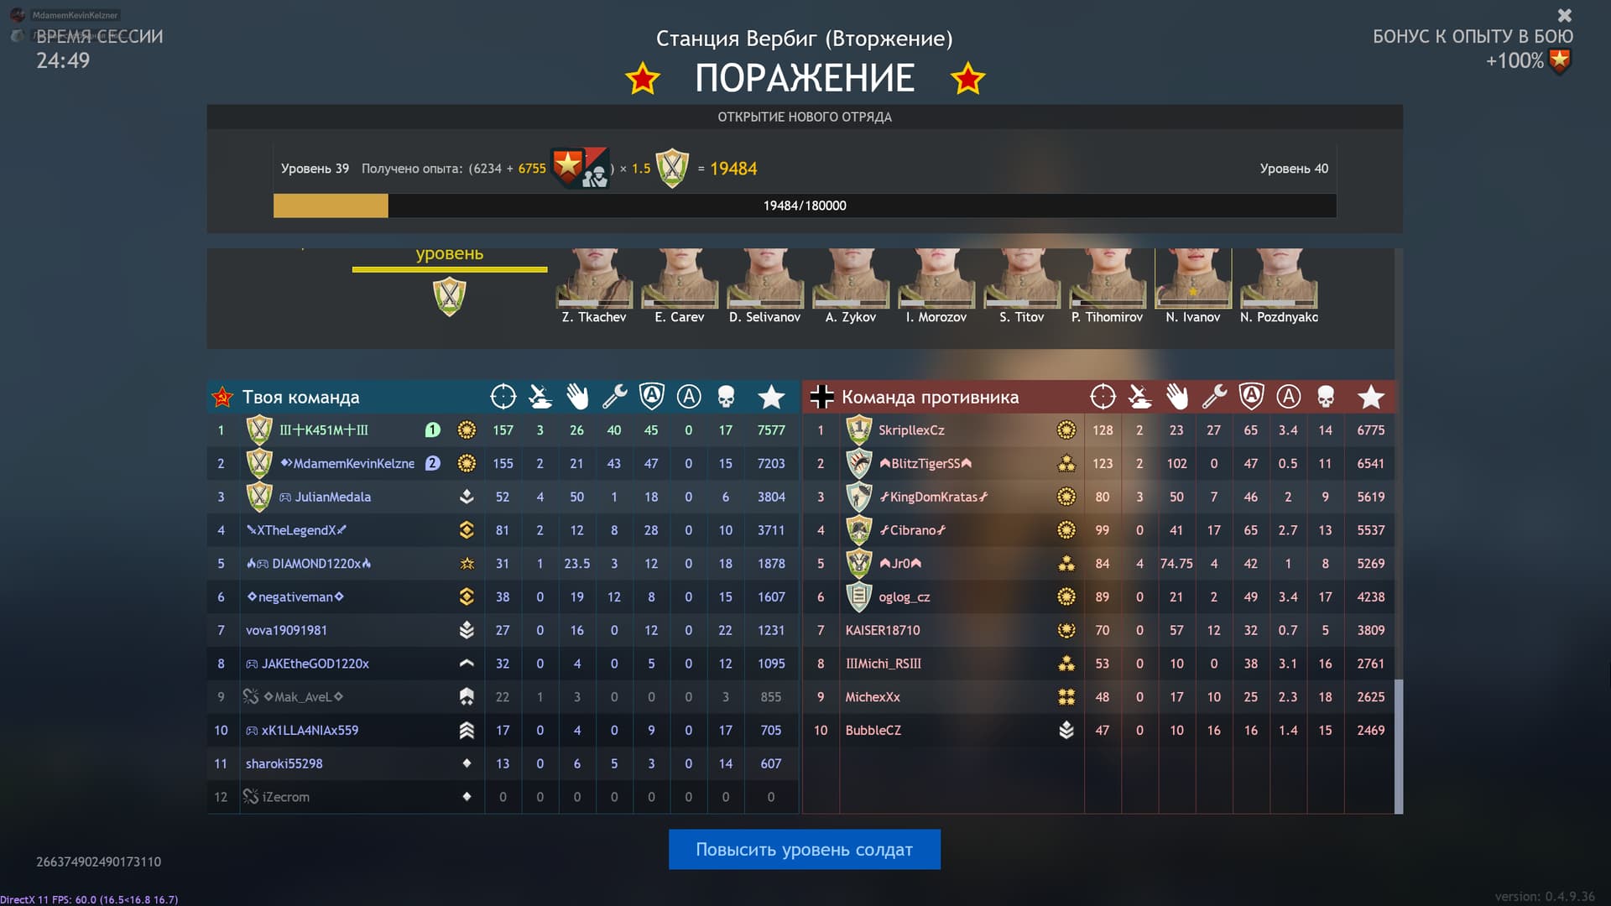Open the portrait of soldier Z. Tkachev

(593, 277)
